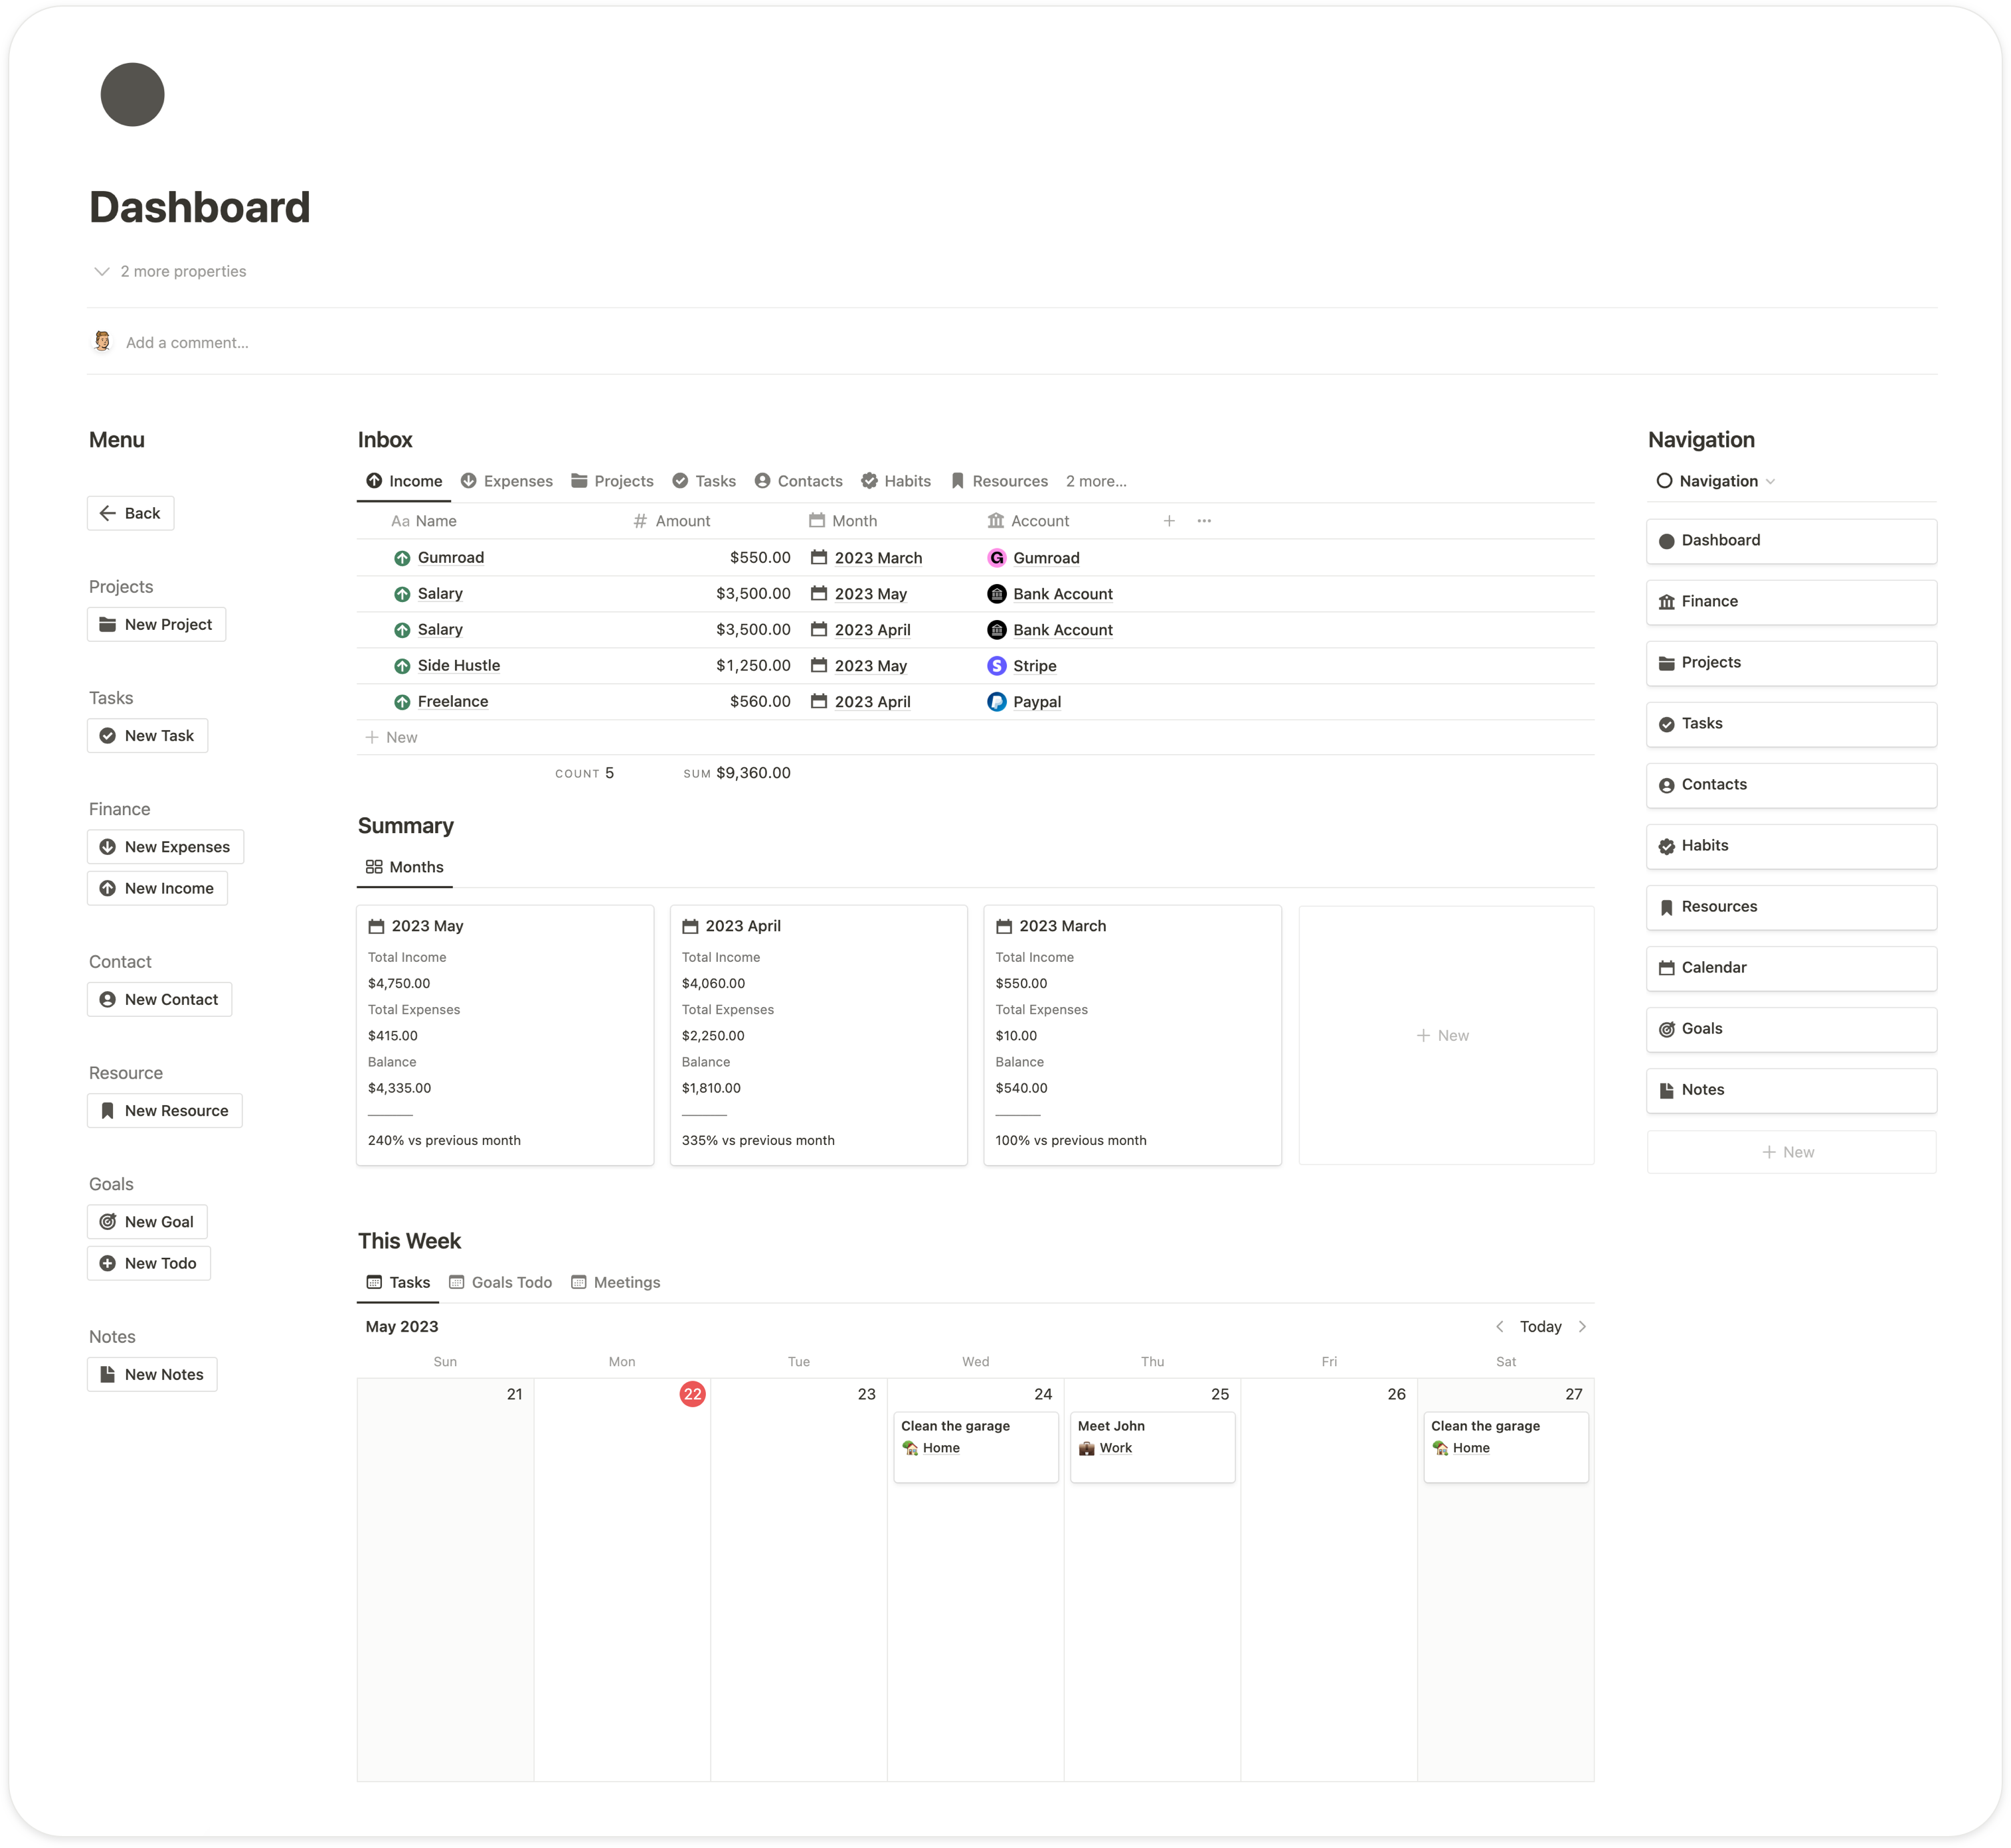
Task: Open the Contacts tab in Inbox
Action: coord(798,481)
